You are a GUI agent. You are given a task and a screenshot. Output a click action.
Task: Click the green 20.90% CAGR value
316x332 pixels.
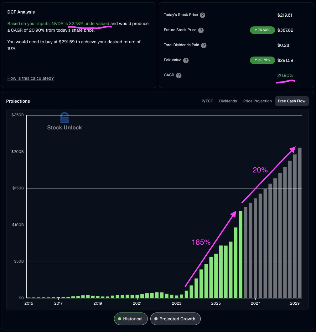click(285, 75)
